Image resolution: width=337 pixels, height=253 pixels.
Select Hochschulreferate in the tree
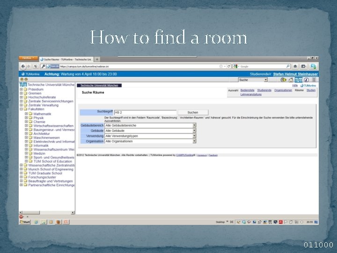pyautogui.click(x=42, y=97)
